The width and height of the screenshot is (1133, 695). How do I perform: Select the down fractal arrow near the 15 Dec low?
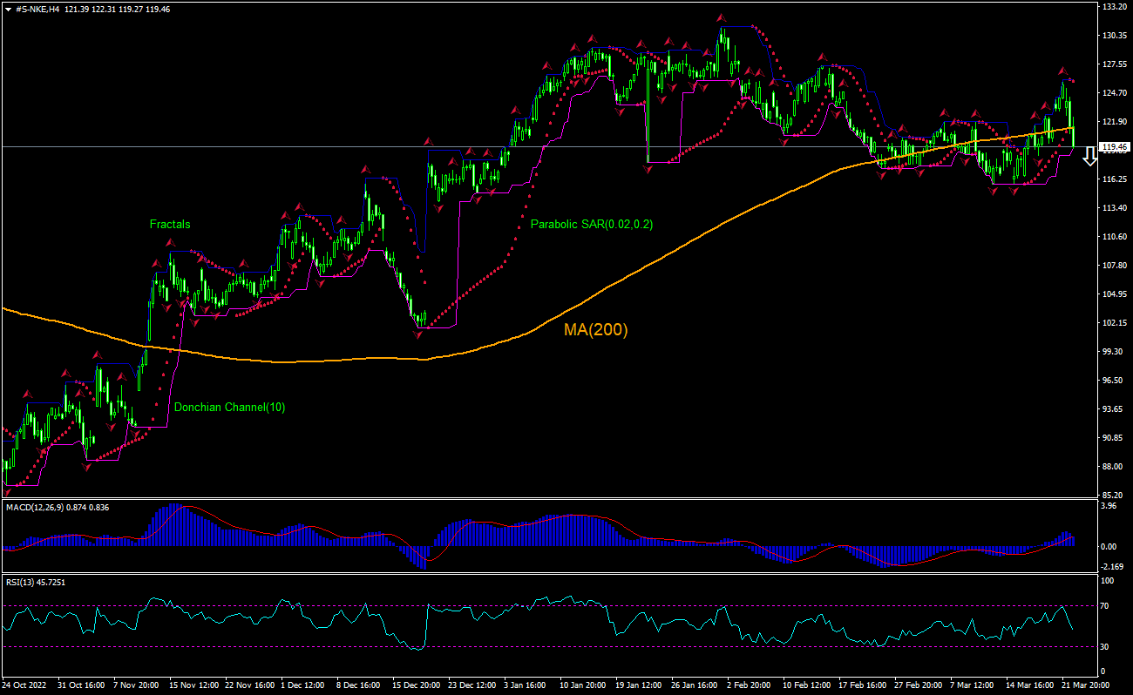pos(417,336)
